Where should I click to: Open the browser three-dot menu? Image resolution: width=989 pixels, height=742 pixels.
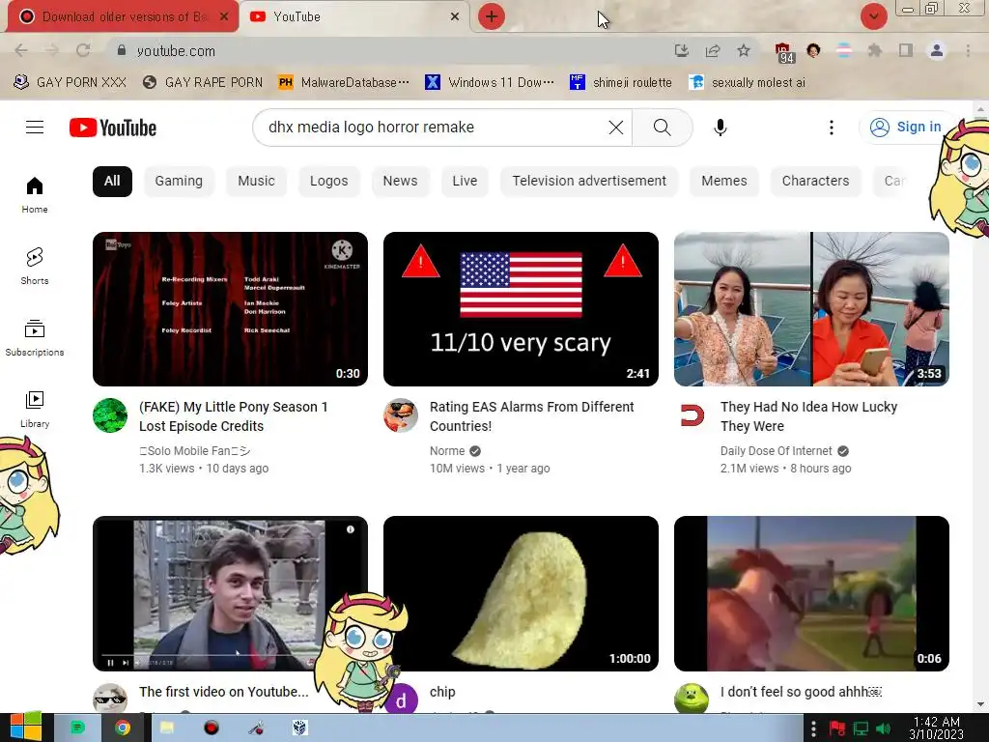[x=968, y=50]
